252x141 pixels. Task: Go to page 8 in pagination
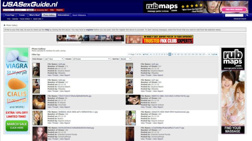[x=173, y=55]
